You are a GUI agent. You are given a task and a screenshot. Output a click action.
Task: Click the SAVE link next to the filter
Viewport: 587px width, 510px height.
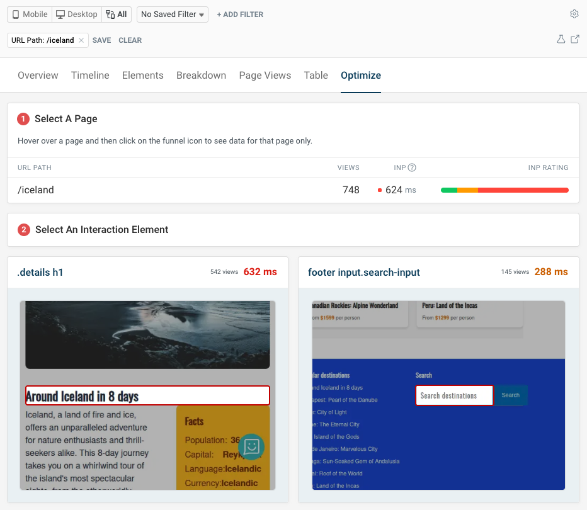101,40
